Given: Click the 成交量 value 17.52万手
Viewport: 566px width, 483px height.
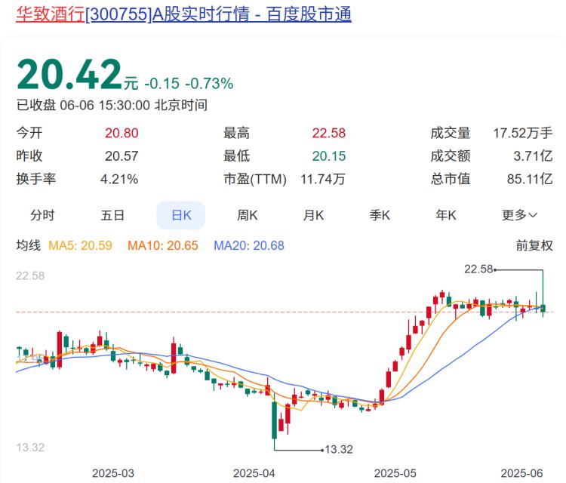Looking at the screenshot, I should click(523, 133).
